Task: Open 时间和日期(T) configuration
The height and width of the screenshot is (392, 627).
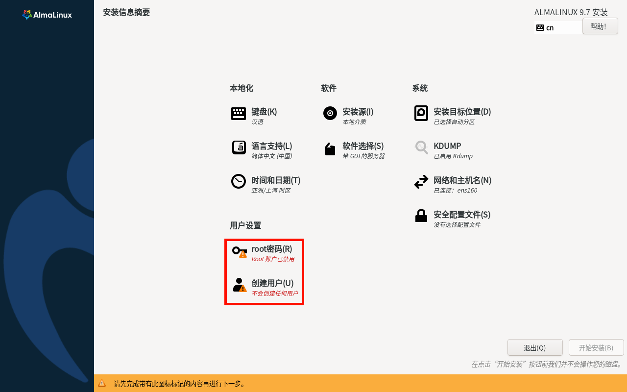Action: [276, 180]
